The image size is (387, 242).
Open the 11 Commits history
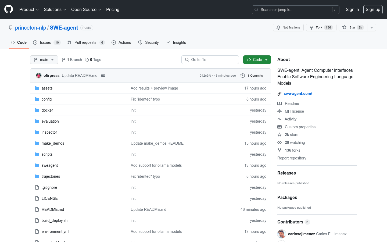252,76
